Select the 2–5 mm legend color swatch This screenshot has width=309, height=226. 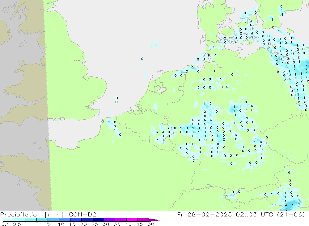tap(42, 220)
